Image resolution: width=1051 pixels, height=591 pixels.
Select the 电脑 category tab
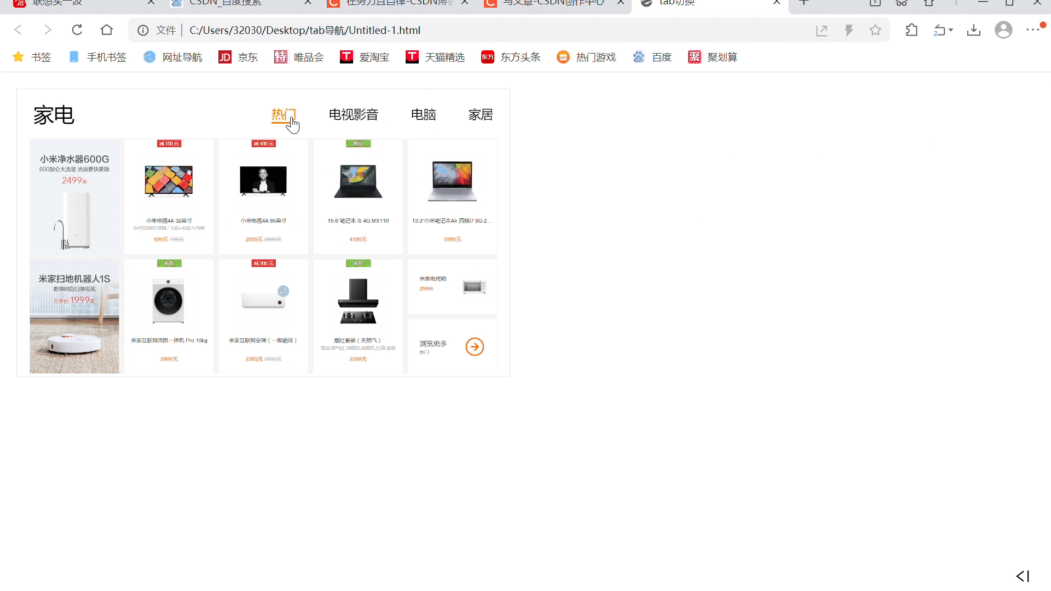click(424, 115)
